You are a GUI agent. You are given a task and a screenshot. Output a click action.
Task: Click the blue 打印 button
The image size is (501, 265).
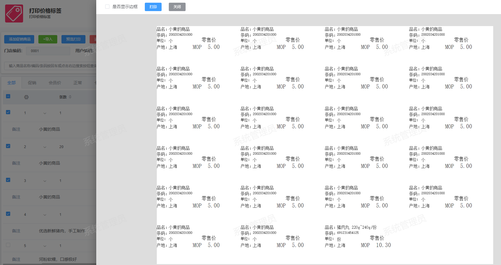153,7
